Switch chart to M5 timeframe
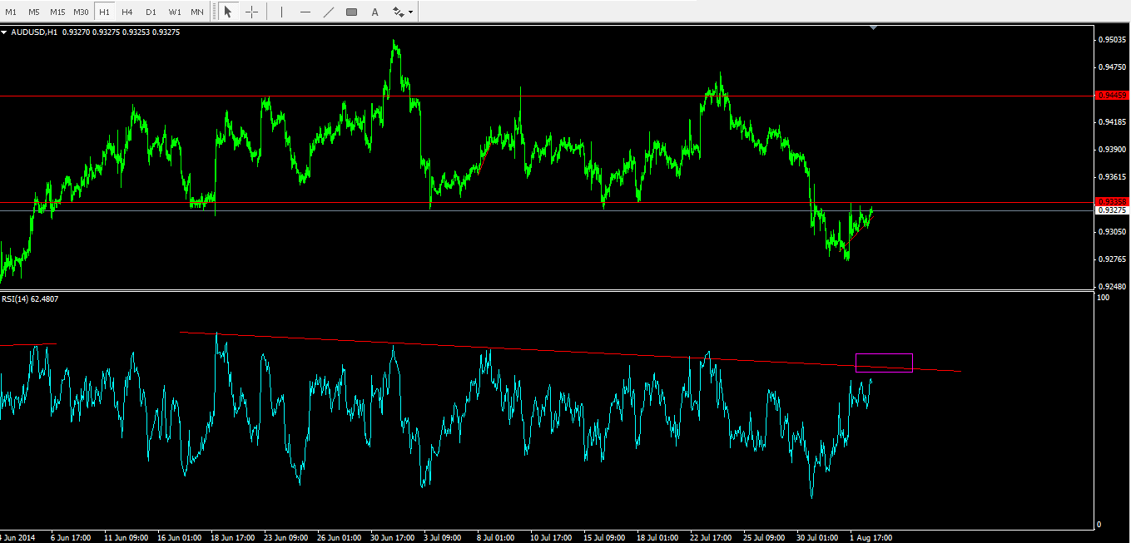This screenshot has width=1131, height=543. click(x=33, y=12)
